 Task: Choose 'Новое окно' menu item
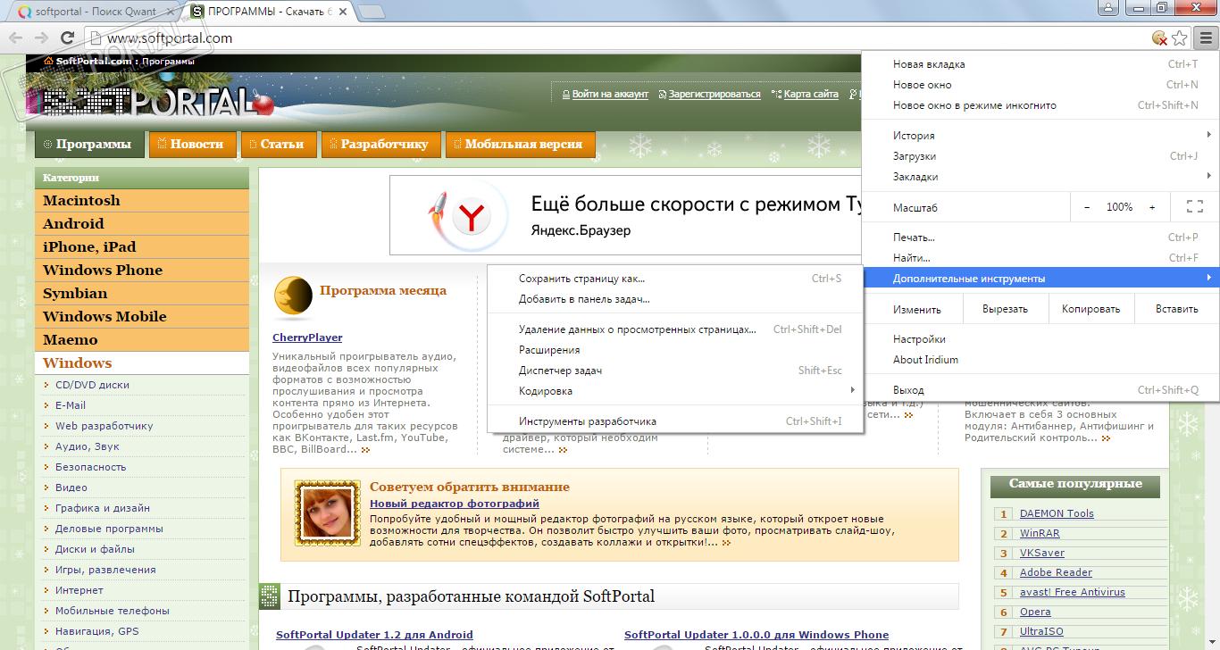[x=1040, y=85]
